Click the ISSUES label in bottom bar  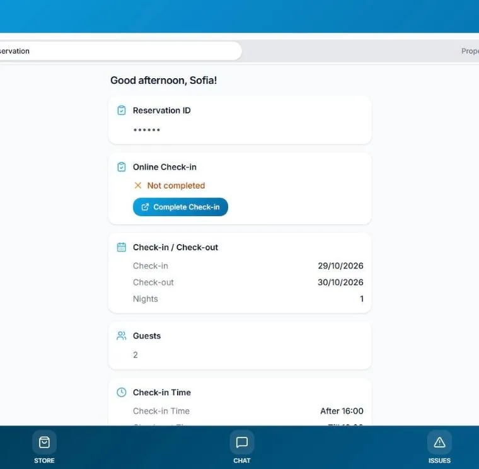(439, 460)
